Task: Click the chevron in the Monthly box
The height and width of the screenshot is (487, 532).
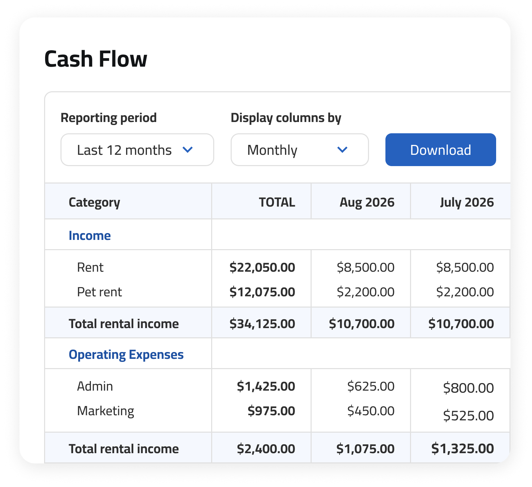Action: pos(342,150)
